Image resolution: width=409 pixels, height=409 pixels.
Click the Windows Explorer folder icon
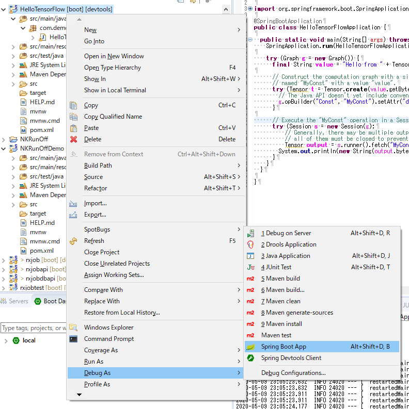(73, 328)
